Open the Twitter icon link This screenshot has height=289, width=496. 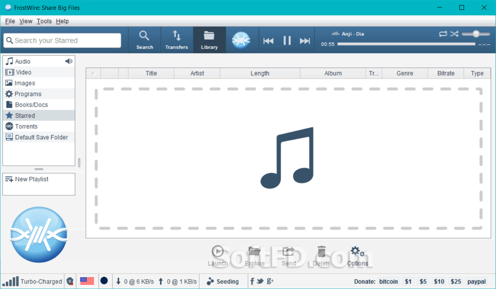pos(260,281)
